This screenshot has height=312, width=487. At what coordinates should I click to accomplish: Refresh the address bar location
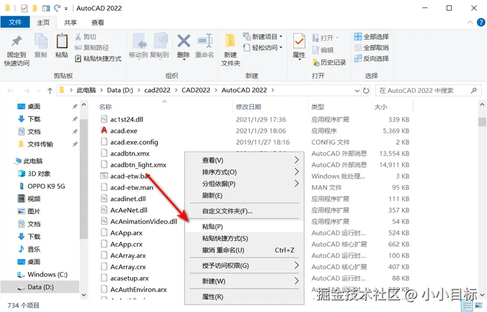pos(366,91)
